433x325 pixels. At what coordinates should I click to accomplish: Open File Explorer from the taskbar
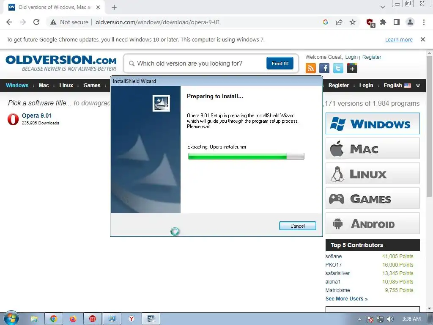pyautogui.click(x=34, y=319)
